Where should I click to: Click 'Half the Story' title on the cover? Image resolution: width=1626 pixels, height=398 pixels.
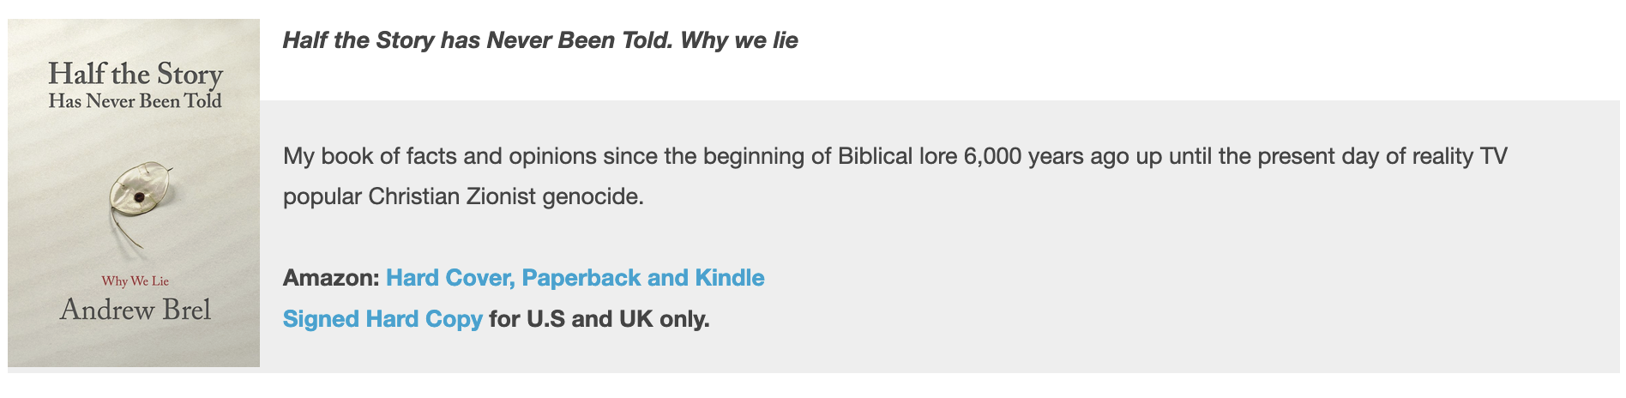[135, 75]
